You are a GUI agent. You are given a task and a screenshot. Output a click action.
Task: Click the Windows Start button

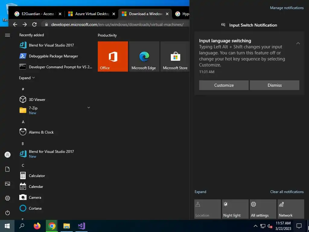tap(7, 226)
